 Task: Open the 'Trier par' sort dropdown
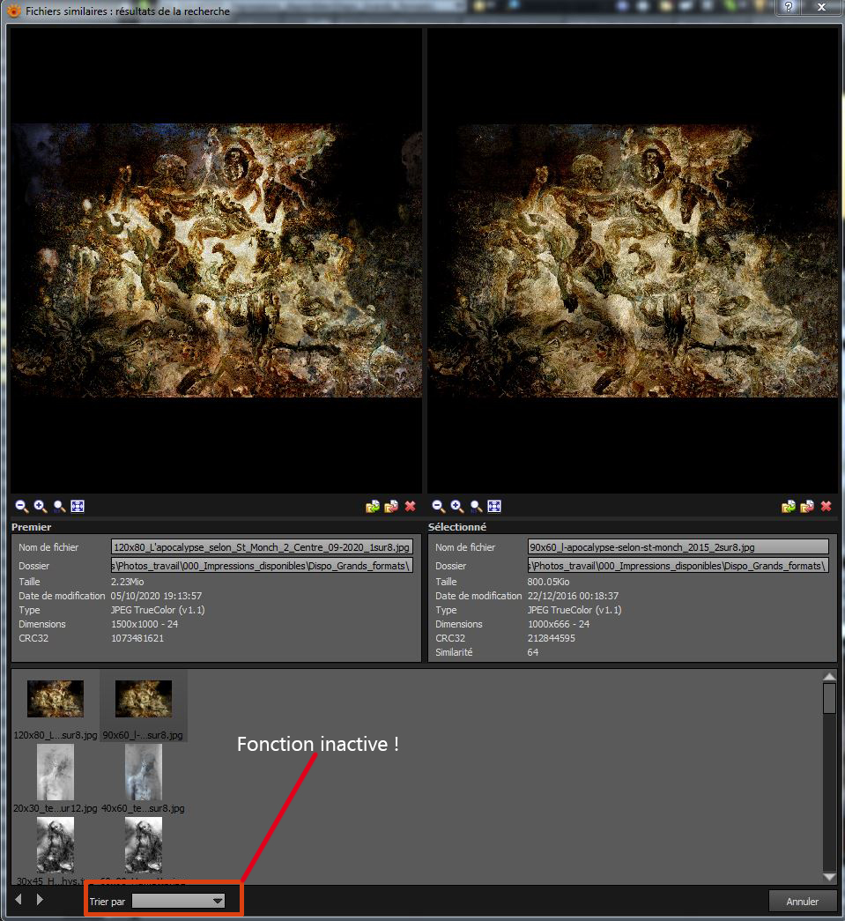pyautogui.click(x=178, y=901)
